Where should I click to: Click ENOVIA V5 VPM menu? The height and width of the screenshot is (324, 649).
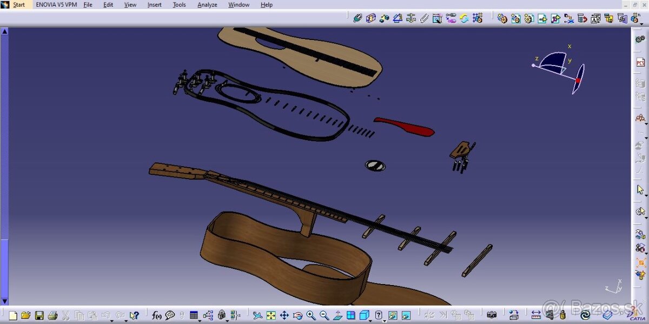pyautogui.click(x=56, y=5)
